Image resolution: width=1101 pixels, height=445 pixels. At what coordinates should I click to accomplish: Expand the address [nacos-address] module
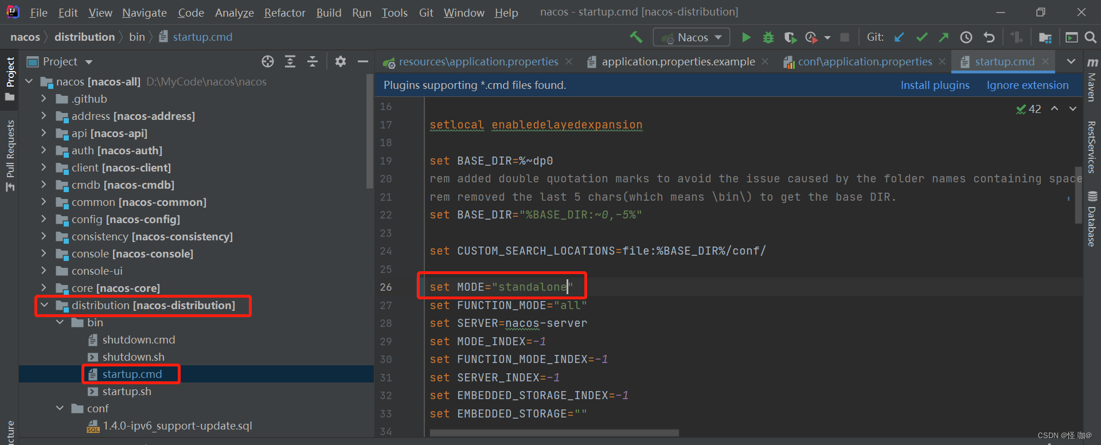[x=44, y=116]
